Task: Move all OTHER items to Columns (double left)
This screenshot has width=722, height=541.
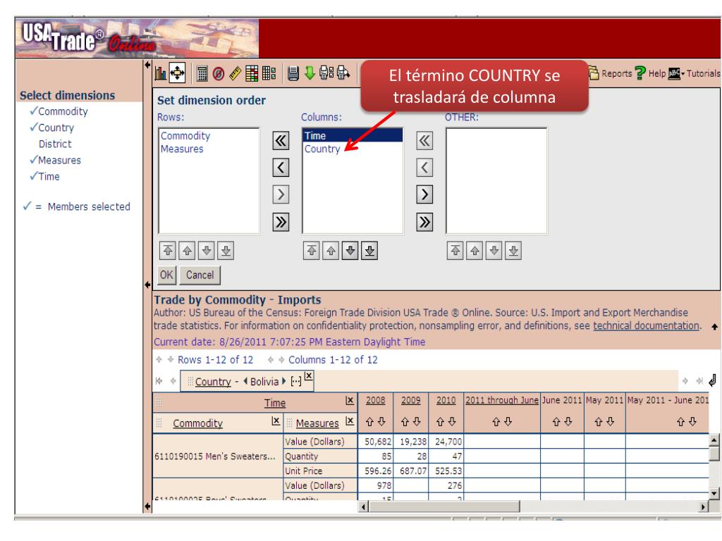Action: click(x=424, y=140)
